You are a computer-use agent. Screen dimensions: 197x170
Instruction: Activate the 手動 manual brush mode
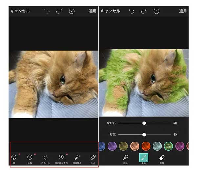pos(143,158)
